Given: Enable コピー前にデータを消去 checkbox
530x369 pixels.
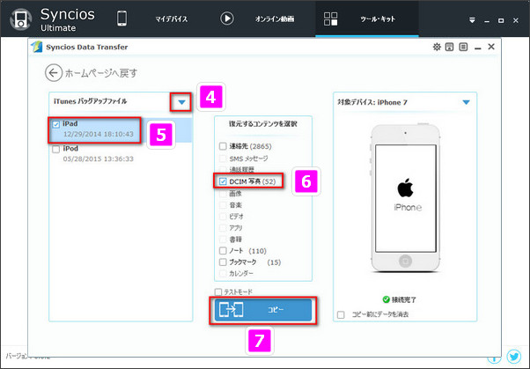Looking at the screenshot, I should [341, 315].
